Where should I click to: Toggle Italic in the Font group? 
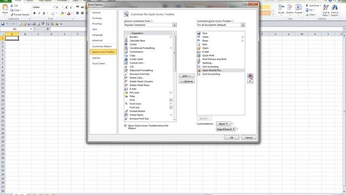(39, 13)
